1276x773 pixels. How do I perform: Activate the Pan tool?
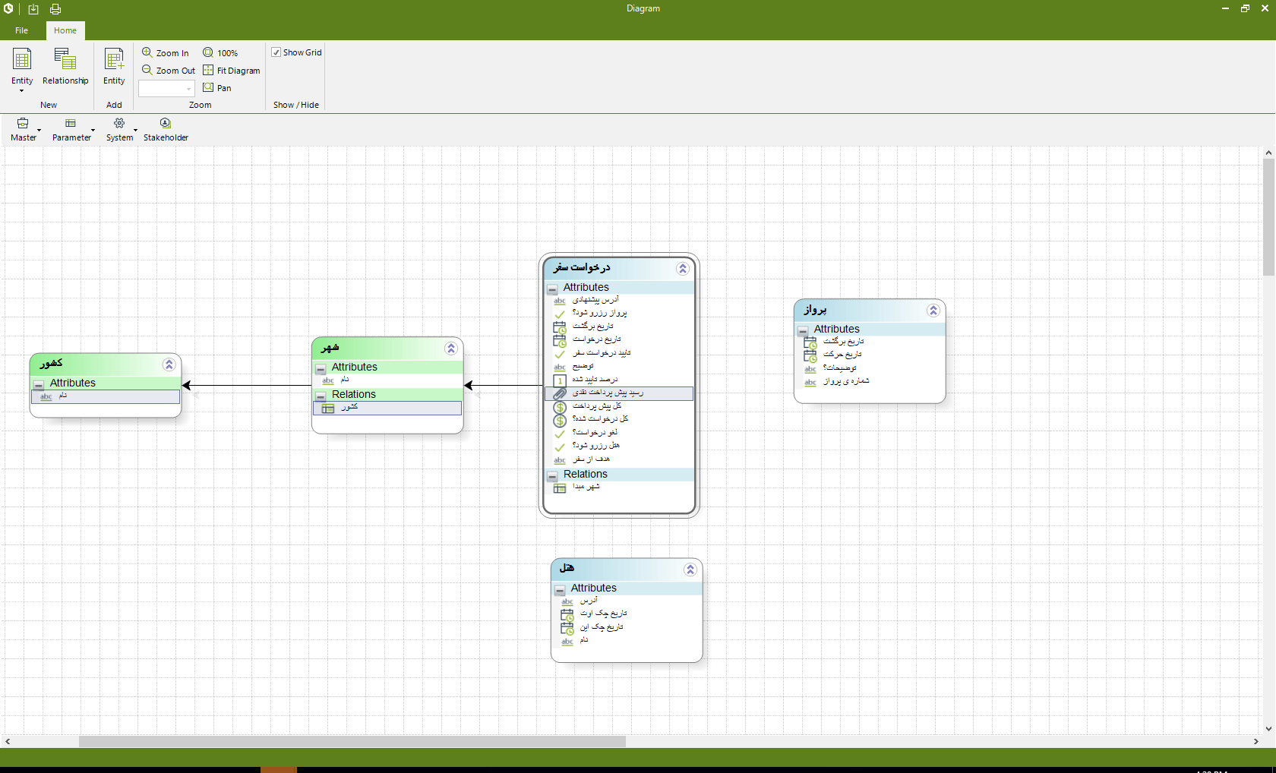[217, 87]
